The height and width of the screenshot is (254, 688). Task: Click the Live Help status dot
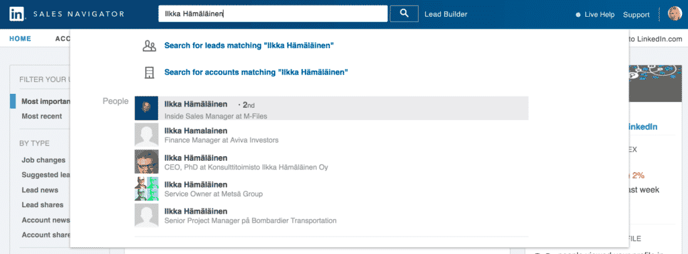click(x=578, y=15)
